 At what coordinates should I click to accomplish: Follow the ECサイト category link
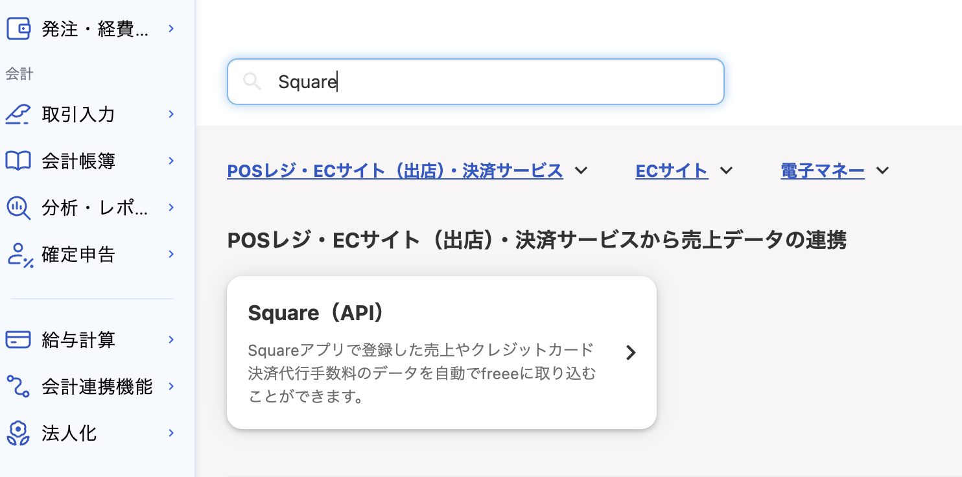[x=672, y=170]
